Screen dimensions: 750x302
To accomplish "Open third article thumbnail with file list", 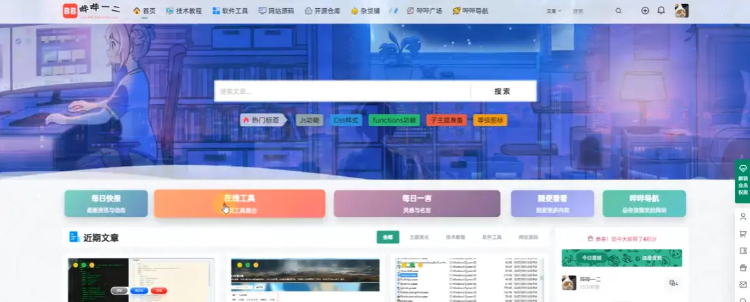I will (x=469, y=280).
